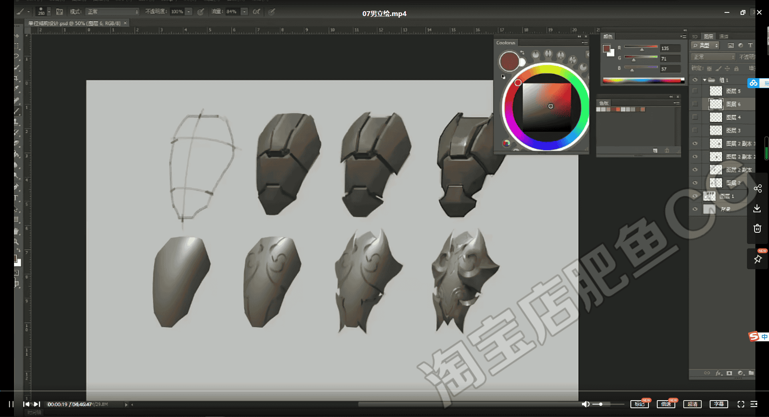Close the 单位结构设计.psd document tab

click(125, 23)
